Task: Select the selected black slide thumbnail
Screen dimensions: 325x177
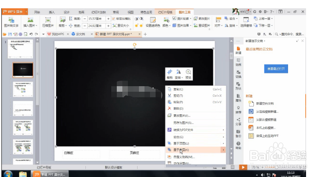Action: [x=23, y=70]
